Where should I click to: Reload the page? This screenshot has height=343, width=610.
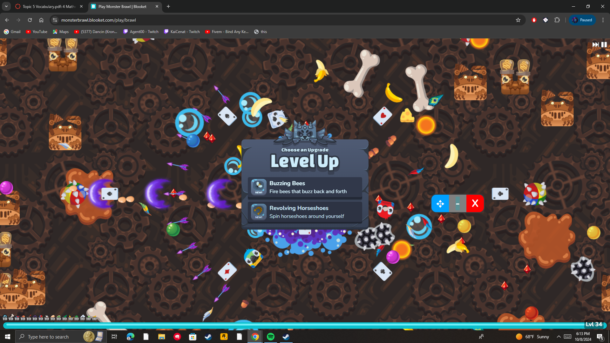30,20
